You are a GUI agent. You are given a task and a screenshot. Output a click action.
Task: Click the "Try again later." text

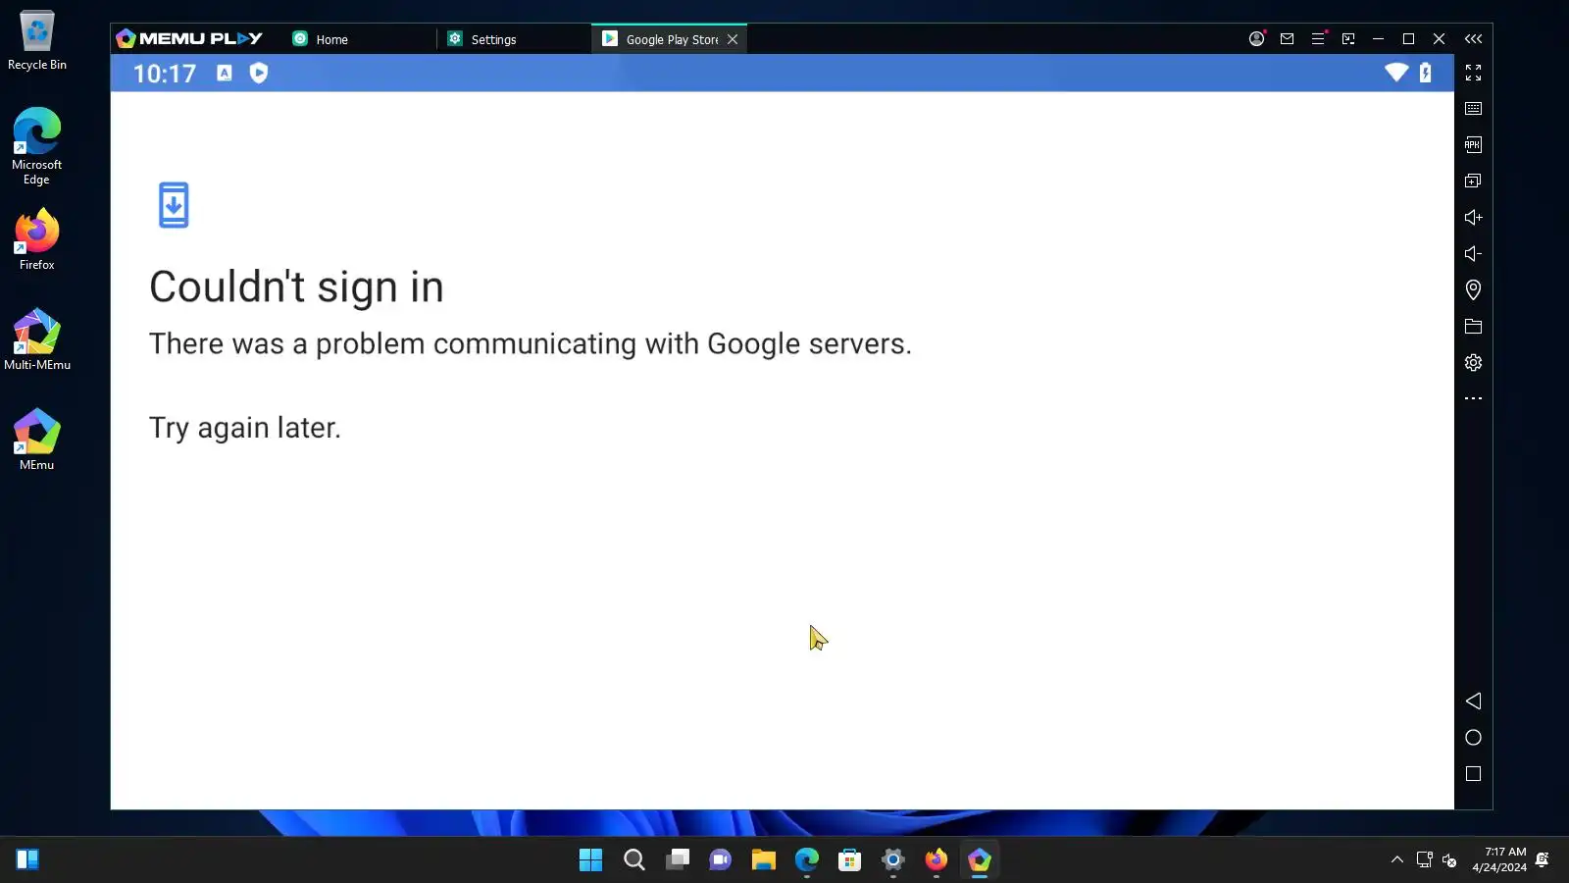(245, 428)
